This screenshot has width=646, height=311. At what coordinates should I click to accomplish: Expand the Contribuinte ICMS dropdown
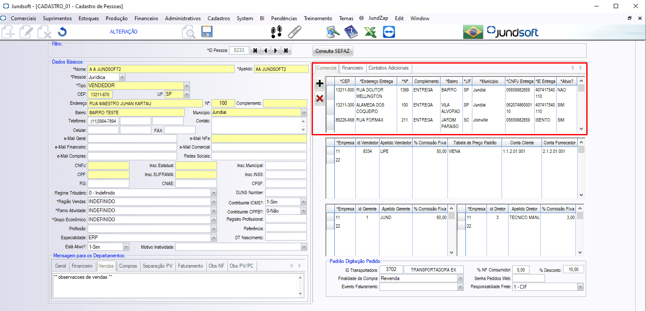click(x=303, y=202)
